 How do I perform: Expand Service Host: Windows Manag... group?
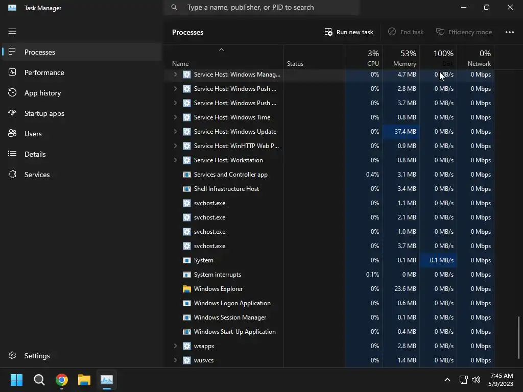tap(175, 75)
